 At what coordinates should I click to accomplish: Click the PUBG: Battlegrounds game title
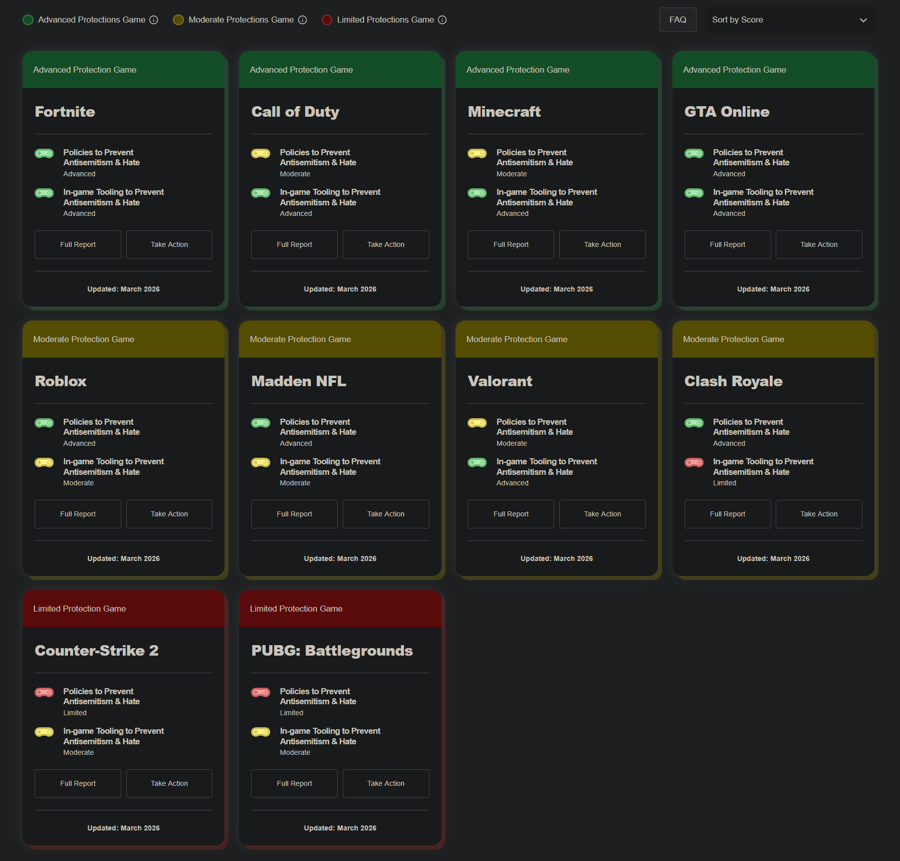pos(332,651)
